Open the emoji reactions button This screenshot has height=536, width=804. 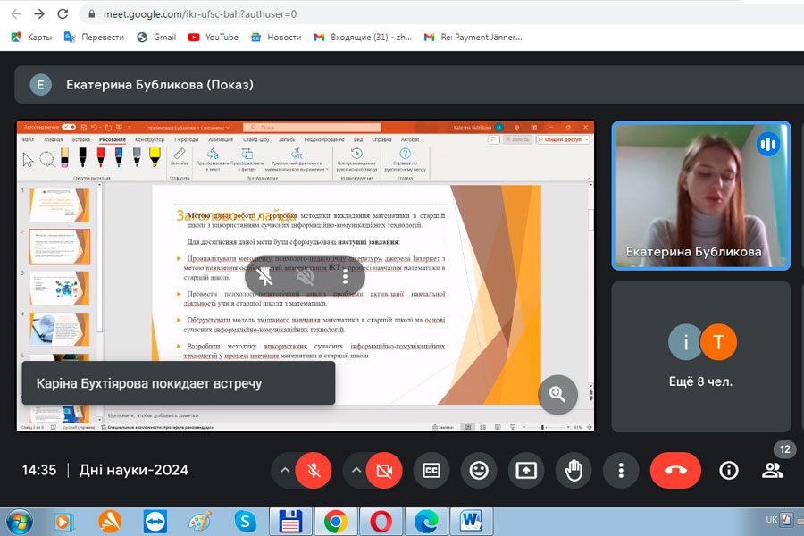coord(479,471)
